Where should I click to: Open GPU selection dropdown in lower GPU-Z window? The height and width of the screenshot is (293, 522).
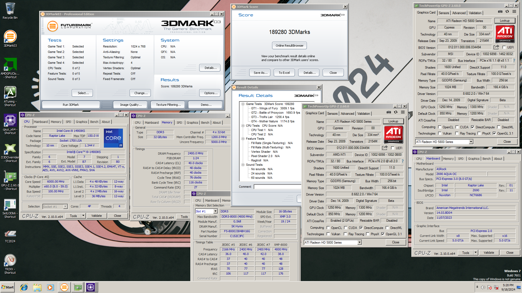pos(360,243)
